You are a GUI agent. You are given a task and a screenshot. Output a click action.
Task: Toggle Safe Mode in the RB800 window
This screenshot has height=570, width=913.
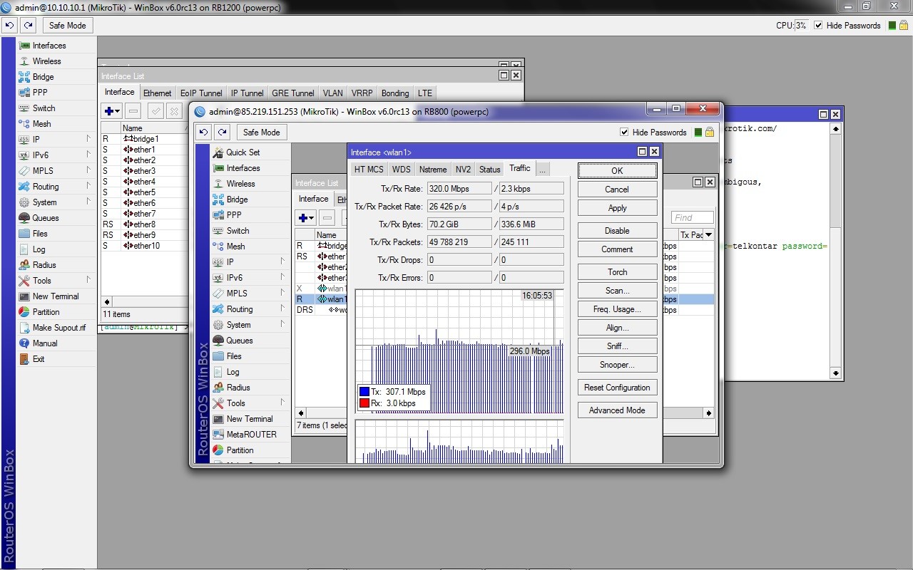[261, 133]
